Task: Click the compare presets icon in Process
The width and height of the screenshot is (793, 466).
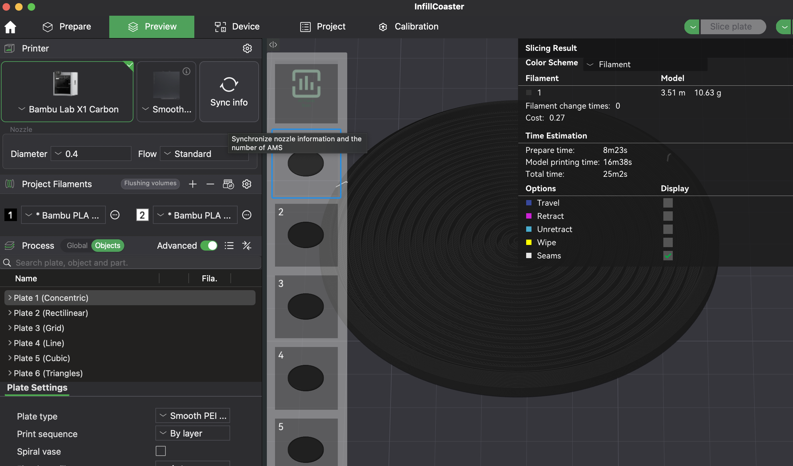Action: (247, 246)
